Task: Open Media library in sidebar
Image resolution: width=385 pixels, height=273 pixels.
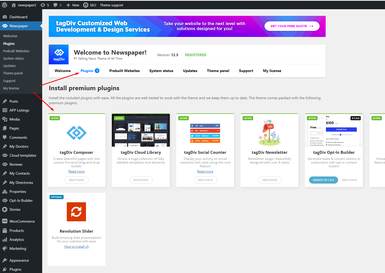Action: pyautogui.click(x=15, y=119)
